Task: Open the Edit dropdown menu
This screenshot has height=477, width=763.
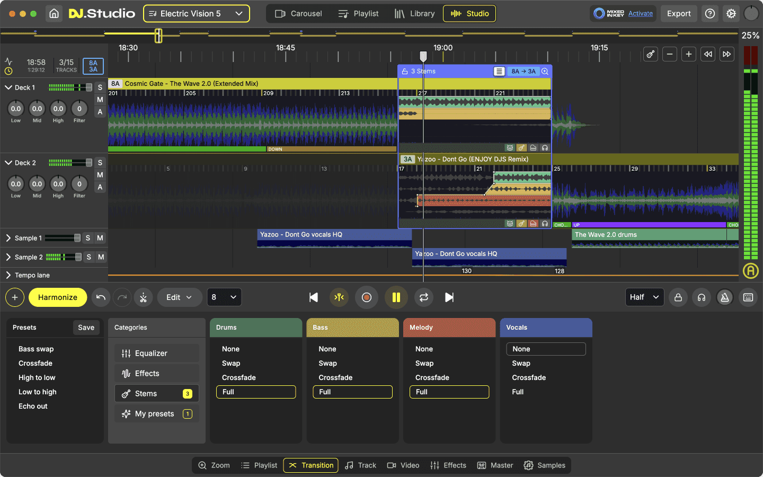Action: [x=180, y=297]
